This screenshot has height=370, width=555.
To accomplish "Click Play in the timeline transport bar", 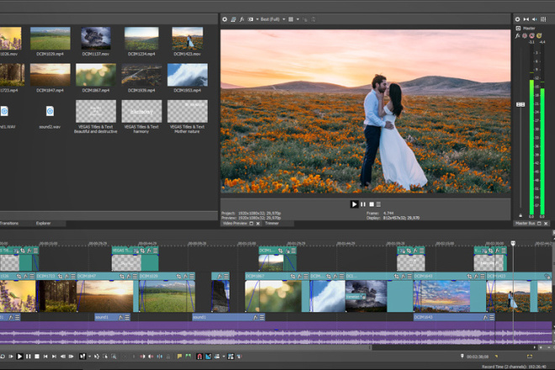I will [x=20, y=357].
